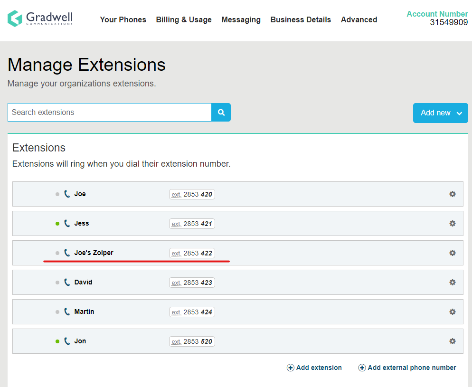472x387 pixels.
Task: Focus the Search extensions field
Action: coord(109,113)
